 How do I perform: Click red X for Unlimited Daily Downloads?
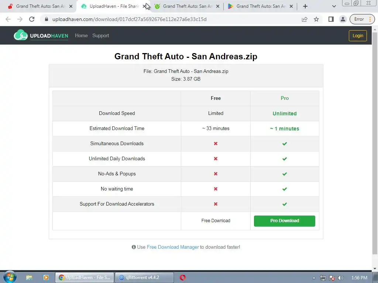tap(216, 158)
